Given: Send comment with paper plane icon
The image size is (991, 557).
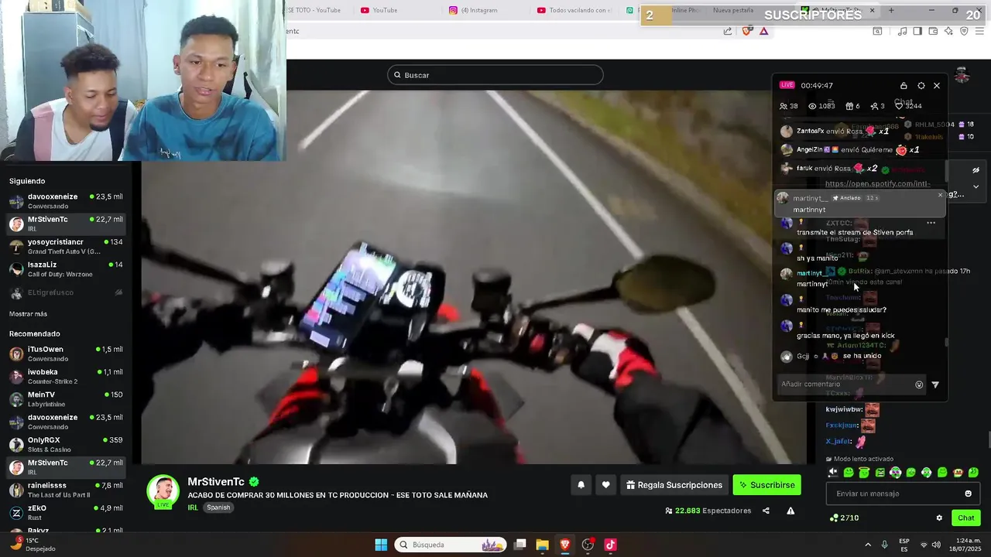Looking at the screenshot, I should pos(935,384).
